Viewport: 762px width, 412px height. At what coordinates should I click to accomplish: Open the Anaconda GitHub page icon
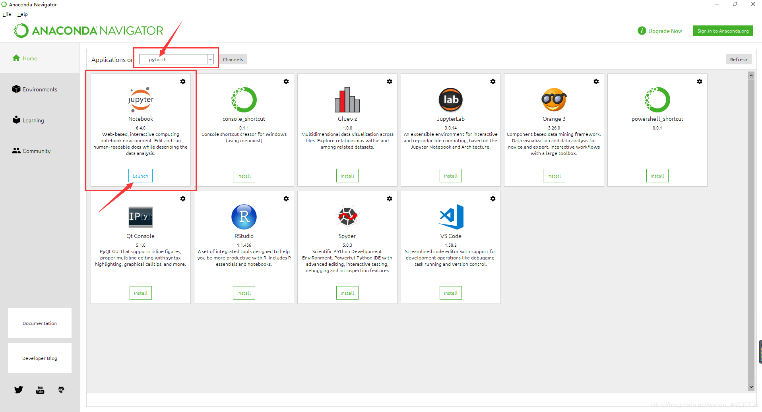point(61,390)
